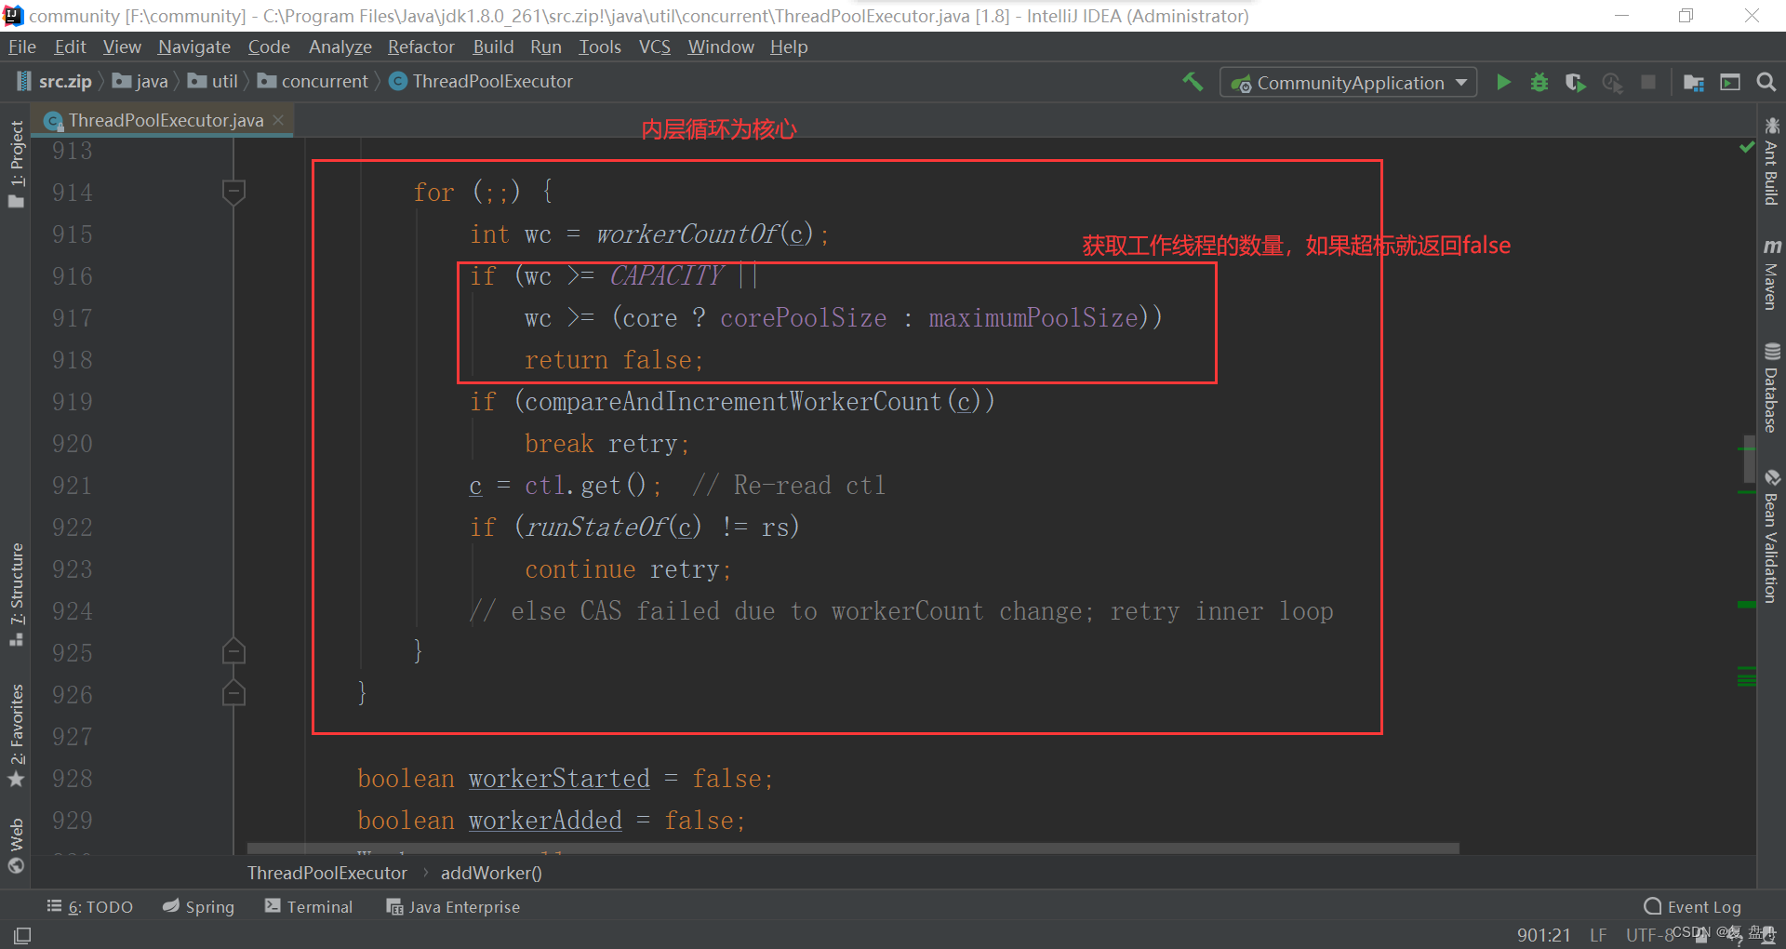Click the editor horizontal scrollbar
1786x949 pixels.
pyautogui.click(x=853, y=849)
